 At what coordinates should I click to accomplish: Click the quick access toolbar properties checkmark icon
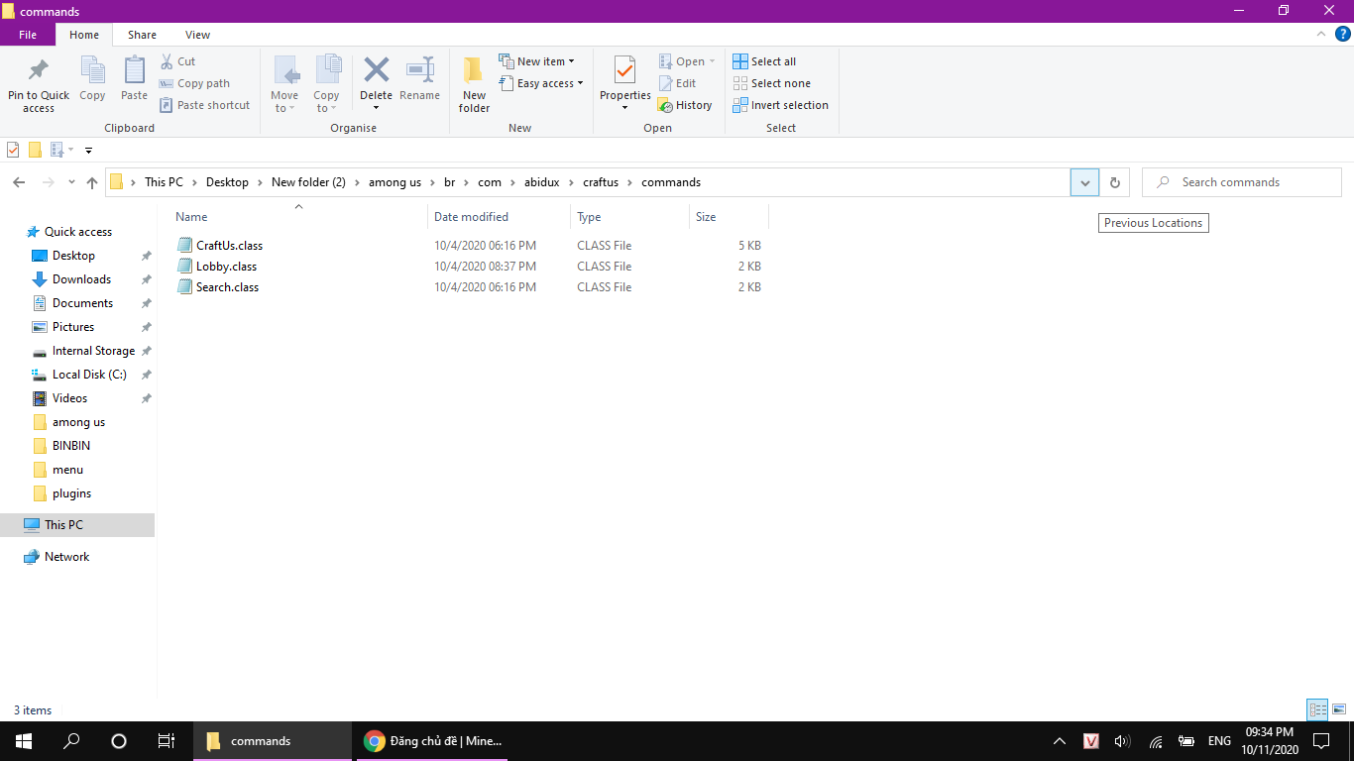coord(13,150)
